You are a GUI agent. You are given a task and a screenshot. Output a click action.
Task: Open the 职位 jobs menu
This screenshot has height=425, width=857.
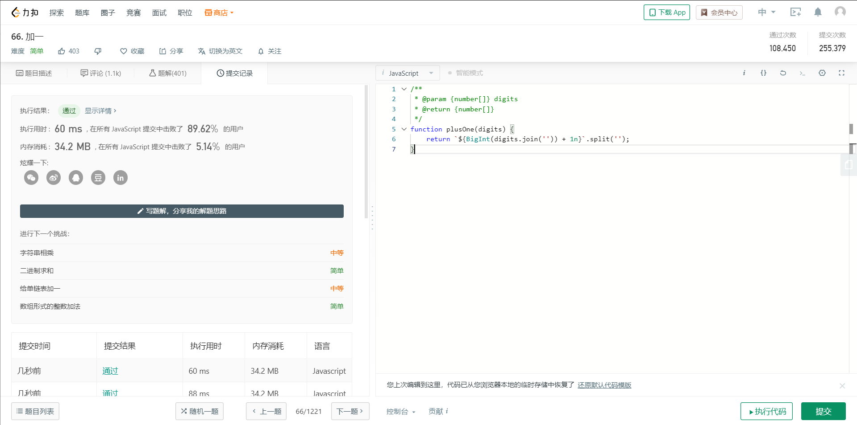pos(185,12)
